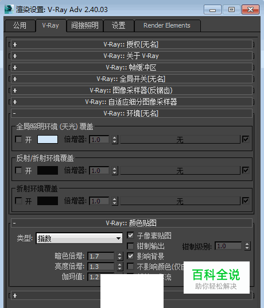Expand the V-Ray:: 图像采样器(反锯齿) rollout
264x308 pixels.
coord(131,90)
